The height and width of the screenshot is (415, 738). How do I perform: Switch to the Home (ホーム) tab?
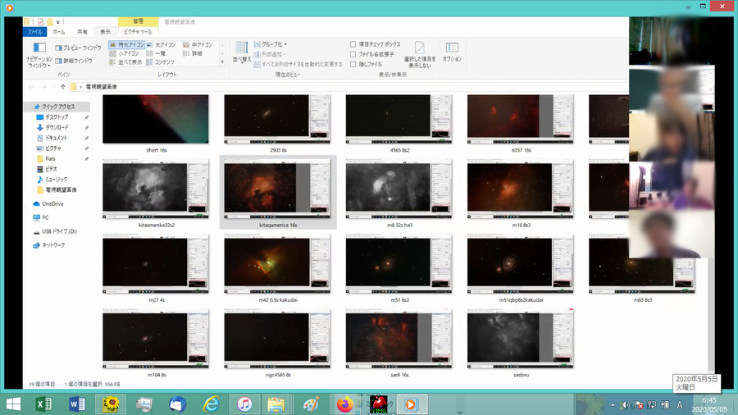pyautogui.click(x=59, y=31)
